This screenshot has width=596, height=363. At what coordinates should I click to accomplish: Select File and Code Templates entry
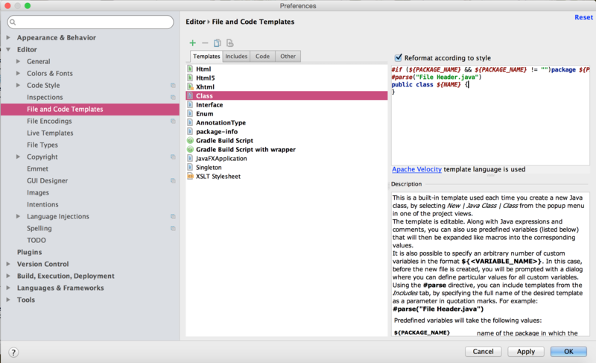tap(90, 109)
